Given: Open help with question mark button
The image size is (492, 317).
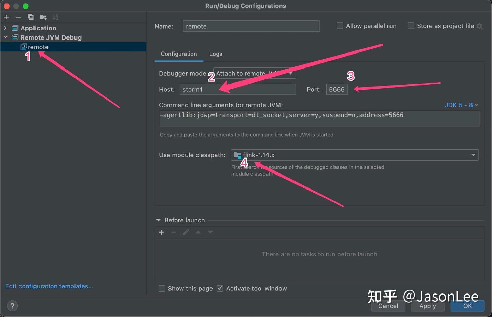Looking at the screenshot, I should pos(12,306).
